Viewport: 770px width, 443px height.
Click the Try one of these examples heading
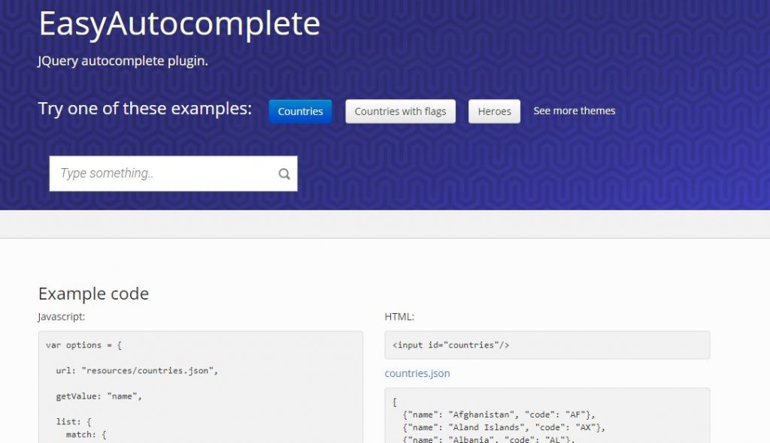click(x=144, y=108)
